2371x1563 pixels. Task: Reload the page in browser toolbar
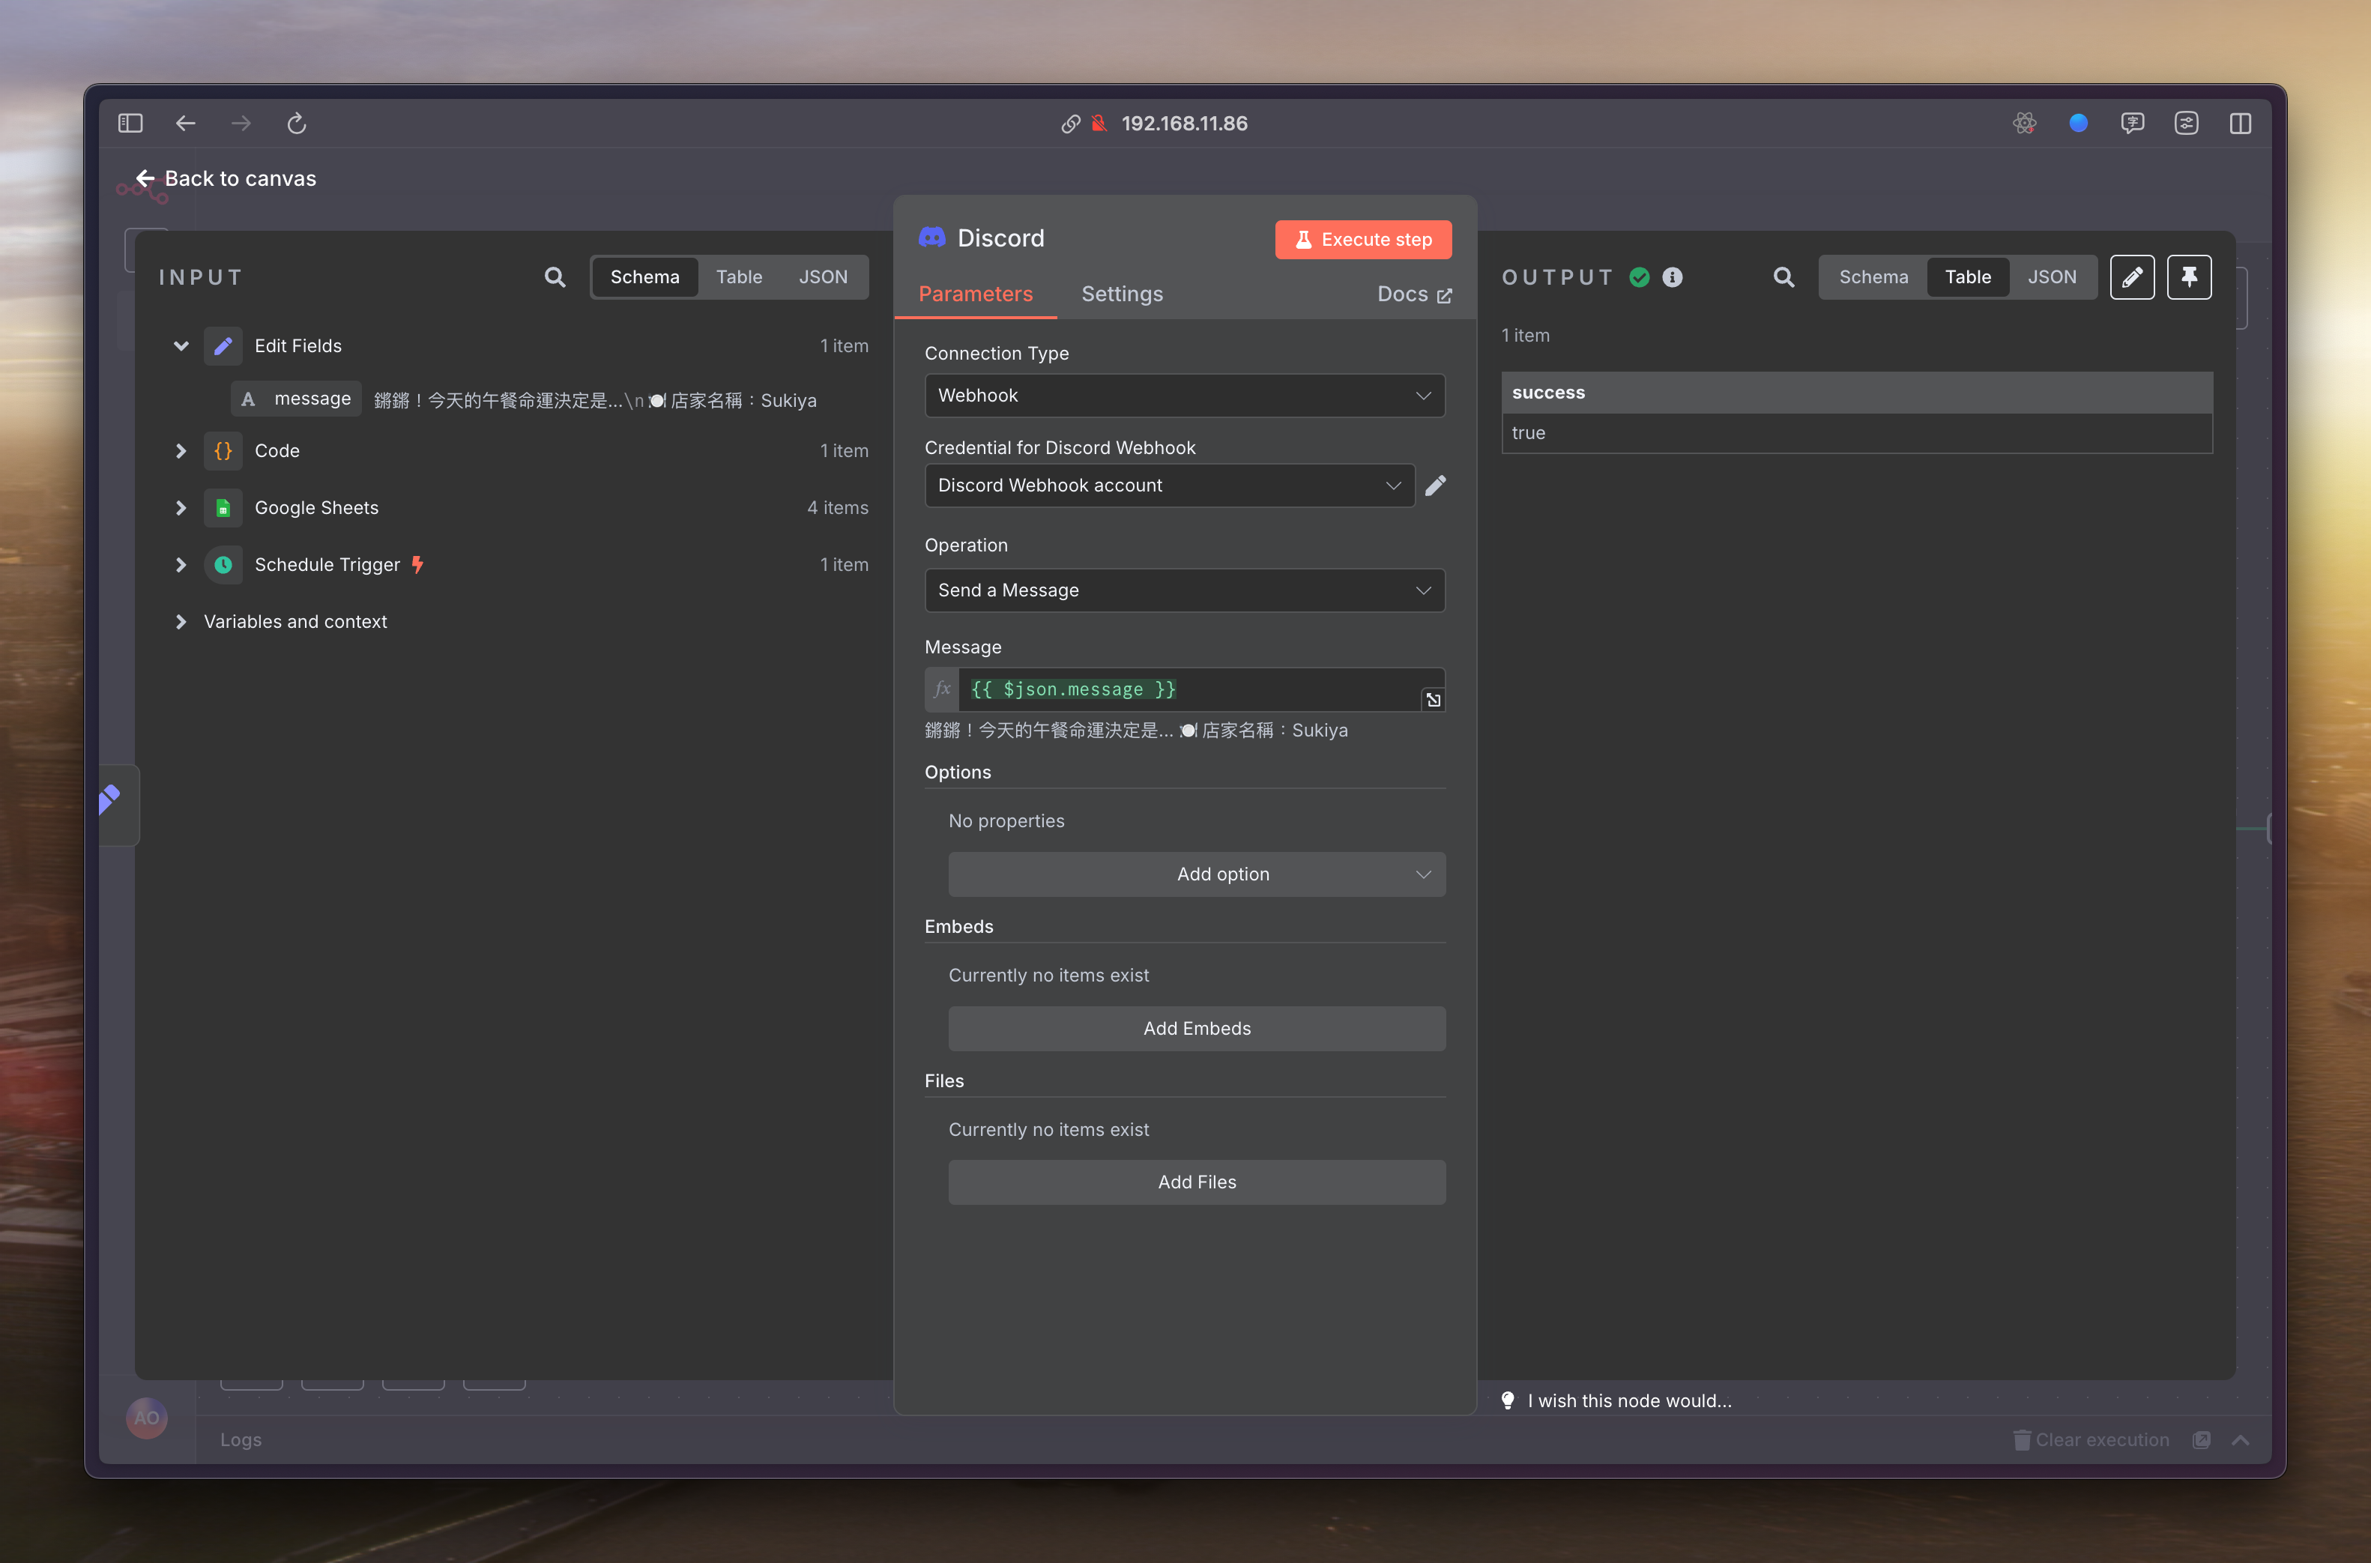(x=296, y=124)
